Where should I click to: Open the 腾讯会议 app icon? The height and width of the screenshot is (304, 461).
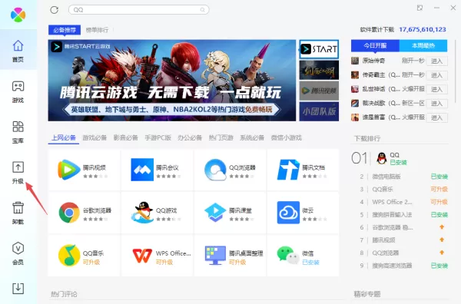[142, 170]
